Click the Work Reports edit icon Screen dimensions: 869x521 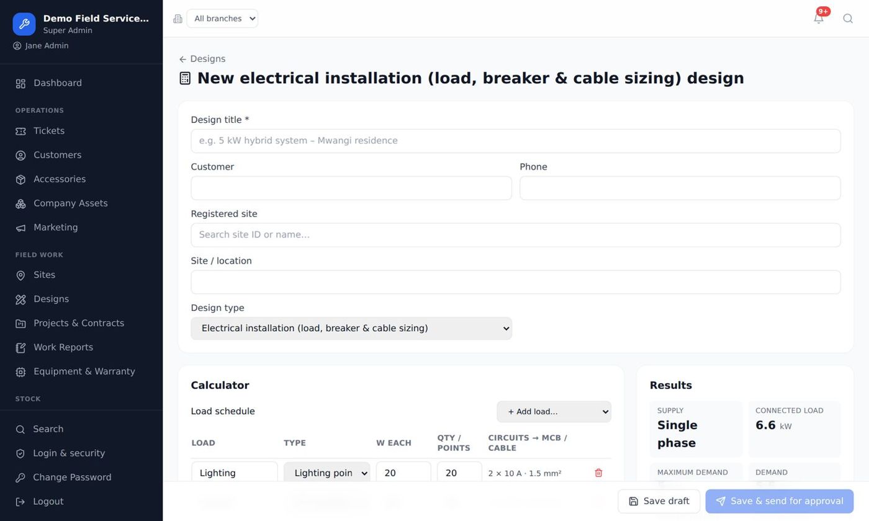(20, 348)
